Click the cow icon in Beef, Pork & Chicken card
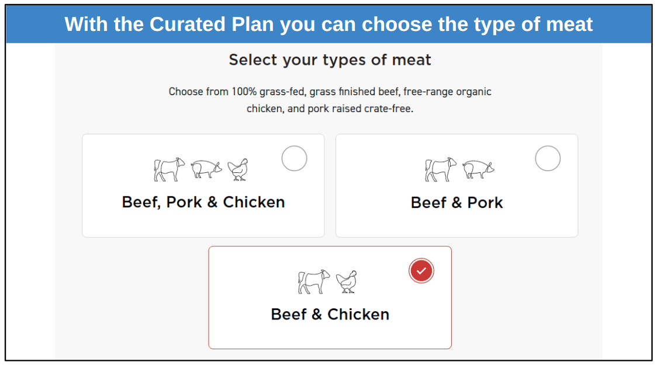The height and width of the screenshot is (365, 657). [170, 169]
